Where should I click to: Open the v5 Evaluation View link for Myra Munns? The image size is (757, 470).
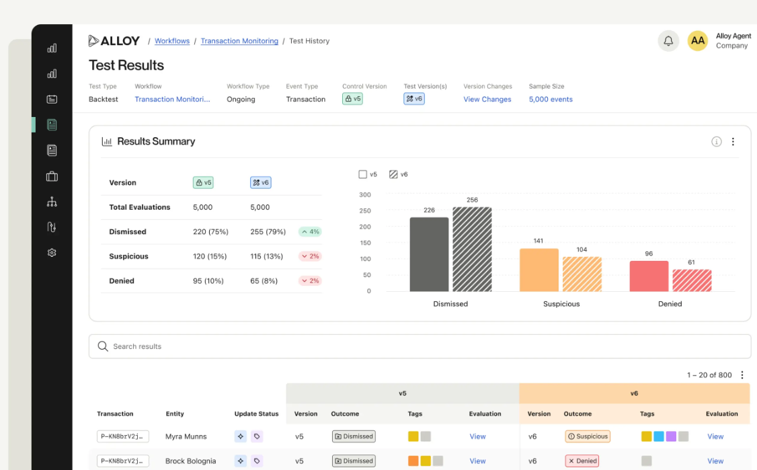tap(477, 436)
